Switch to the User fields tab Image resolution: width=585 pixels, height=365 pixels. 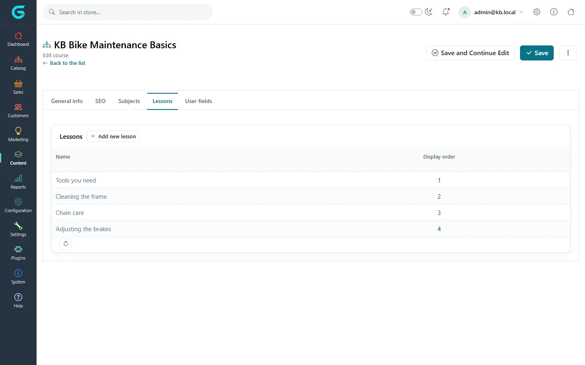coord(199,101)
